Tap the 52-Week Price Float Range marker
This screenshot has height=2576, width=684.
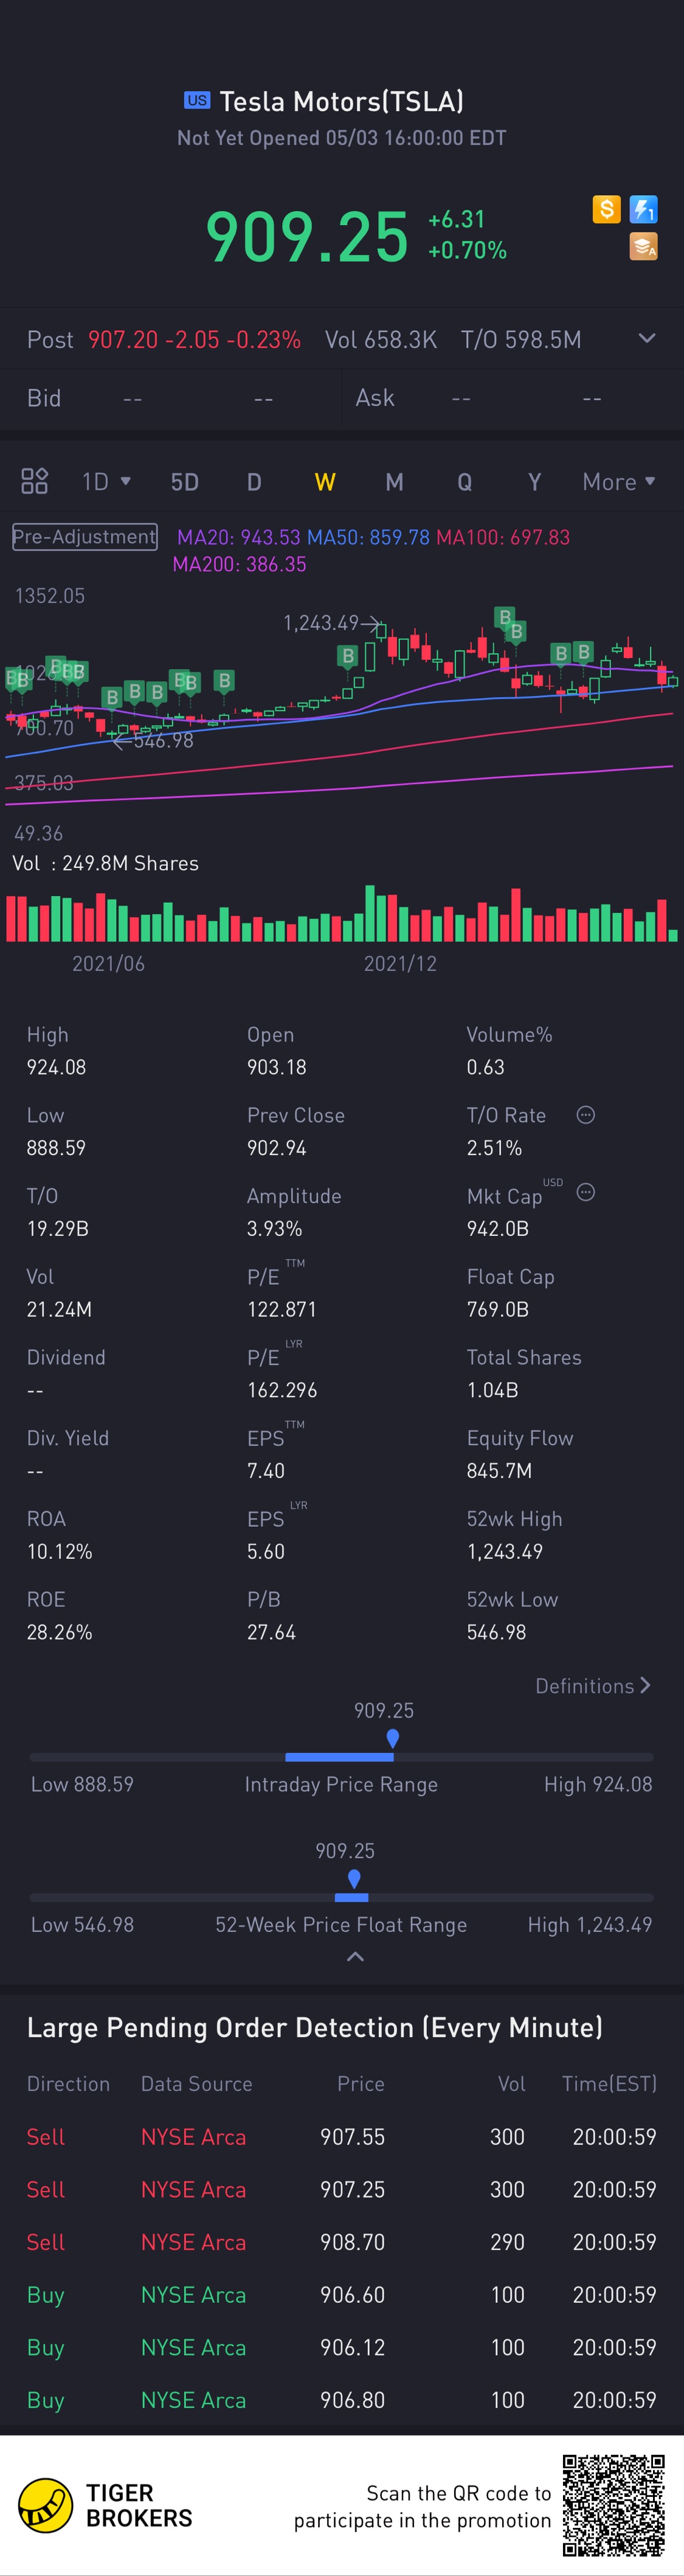[x=354, y=1879]
